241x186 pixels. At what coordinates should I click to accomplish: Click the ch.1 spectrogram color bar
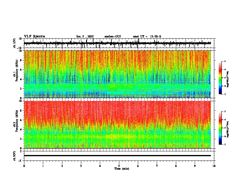220,78
